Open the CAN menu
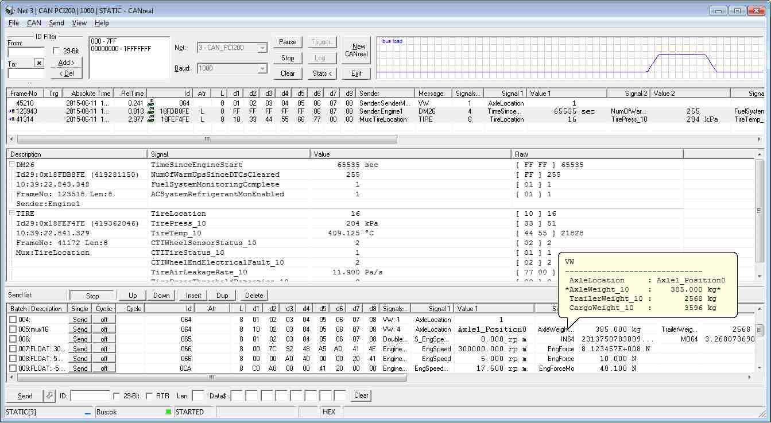 point(34,23)
